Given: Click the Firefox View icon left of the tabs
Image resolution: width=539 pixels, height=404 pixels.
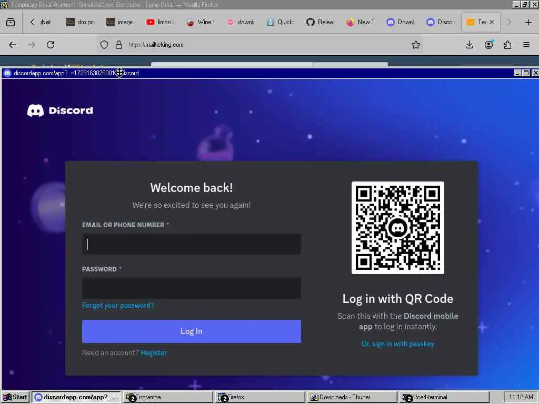Looking at the screenshot, I should point(11,22).
